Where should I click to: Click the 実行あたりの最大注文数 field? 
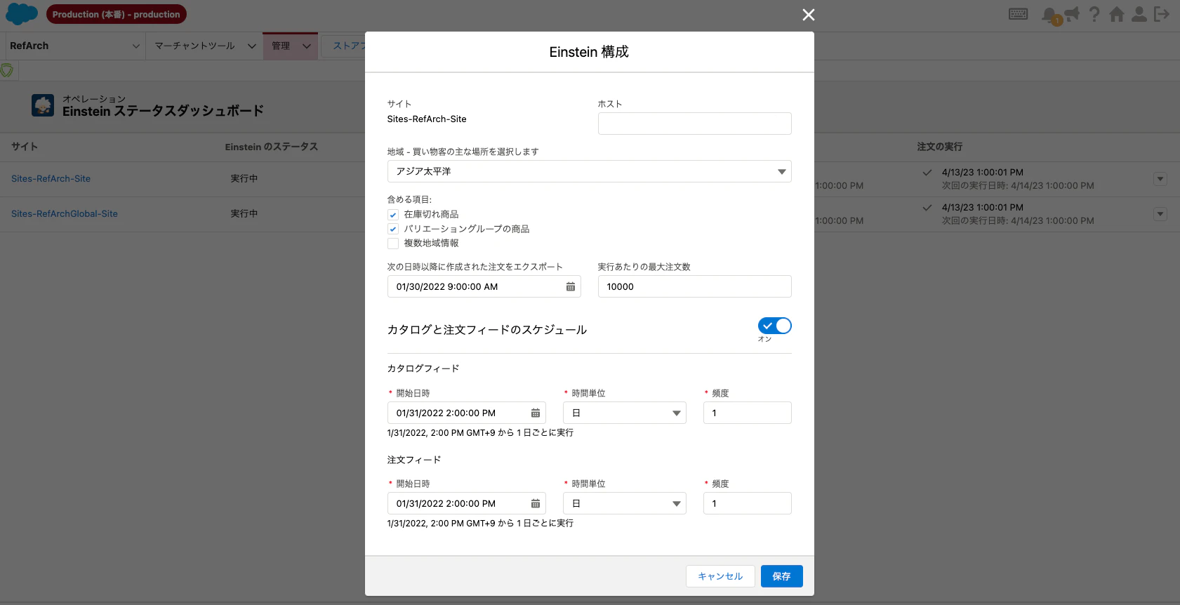tap(695, 286)
